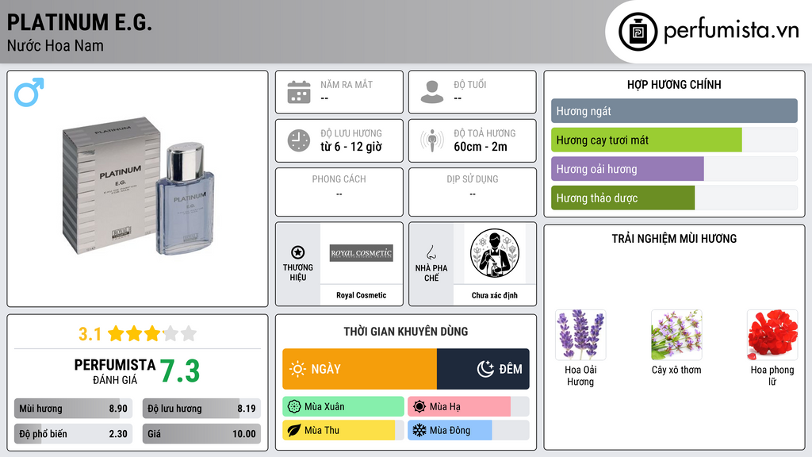Click the Mùa Xuân season bar
Image resolution: width=812 pixels, height=457 pixels.
tap(343, 407)
